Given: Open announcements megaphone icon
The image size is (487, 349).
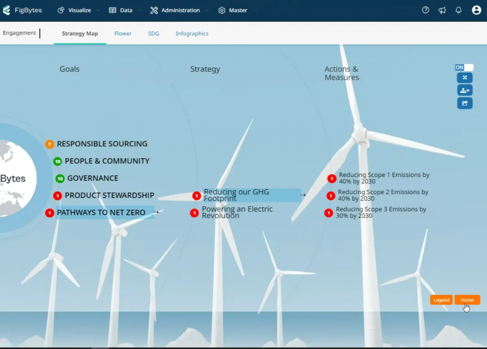Looking at the screenshot, I should [442, 10].
